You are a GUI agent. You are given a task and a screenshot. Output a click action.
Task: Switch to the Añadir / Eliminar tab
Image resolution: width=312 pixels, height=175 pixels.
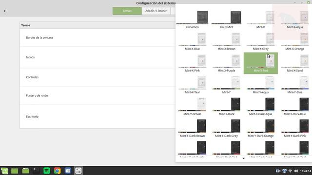tap(156, 11)
